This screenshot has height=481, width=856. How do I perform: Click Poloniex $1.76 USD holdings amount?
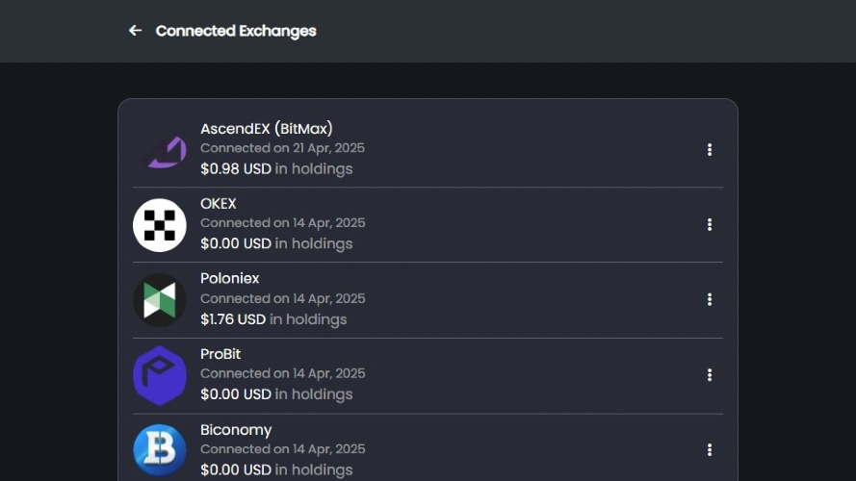(x=233, y=319)
